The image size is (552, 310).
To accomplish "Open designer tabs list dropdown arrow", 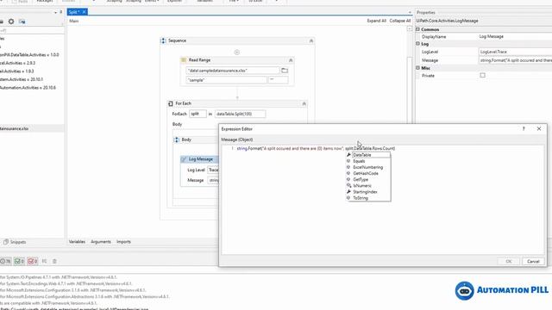I will pyautogui.click(x=410, y=12).
